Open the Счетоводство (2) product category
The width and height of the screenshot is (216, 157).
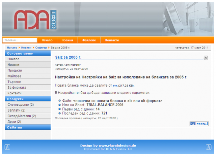pos(28,105)
